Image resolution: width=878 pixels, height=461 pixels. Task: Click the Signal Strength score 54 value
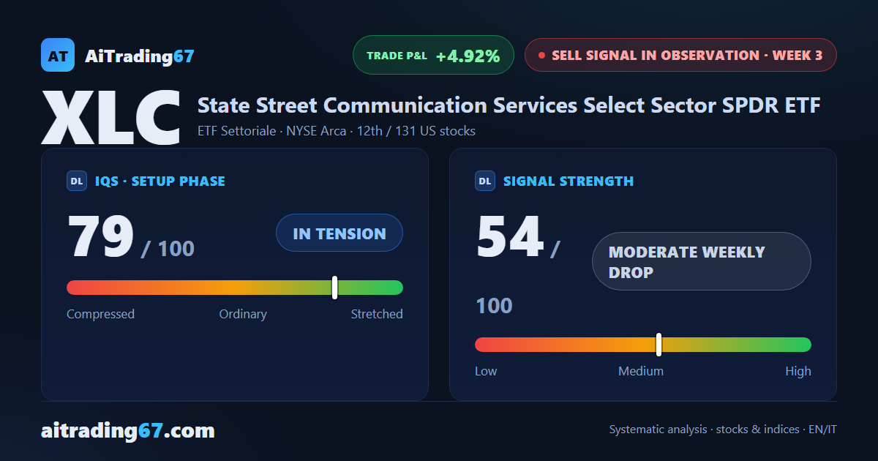[x=510, y=237]
